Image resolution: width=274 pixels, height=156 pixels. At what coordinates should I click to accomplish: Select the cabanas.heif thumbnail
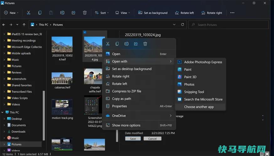pos(62,78)
